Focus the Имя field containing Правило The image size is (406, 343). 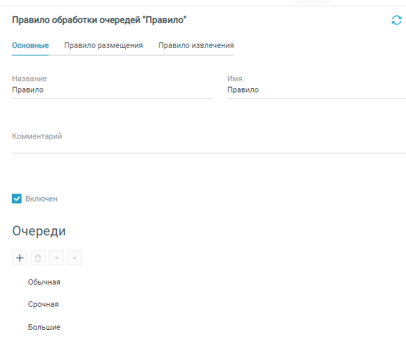coord(316,90)
